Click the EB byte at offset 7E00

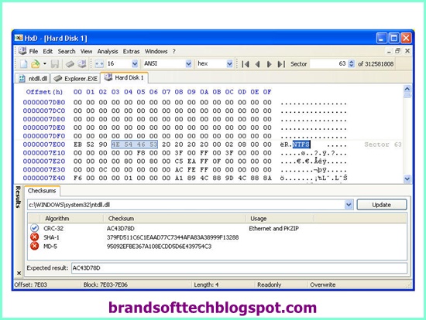pos(77,145)
